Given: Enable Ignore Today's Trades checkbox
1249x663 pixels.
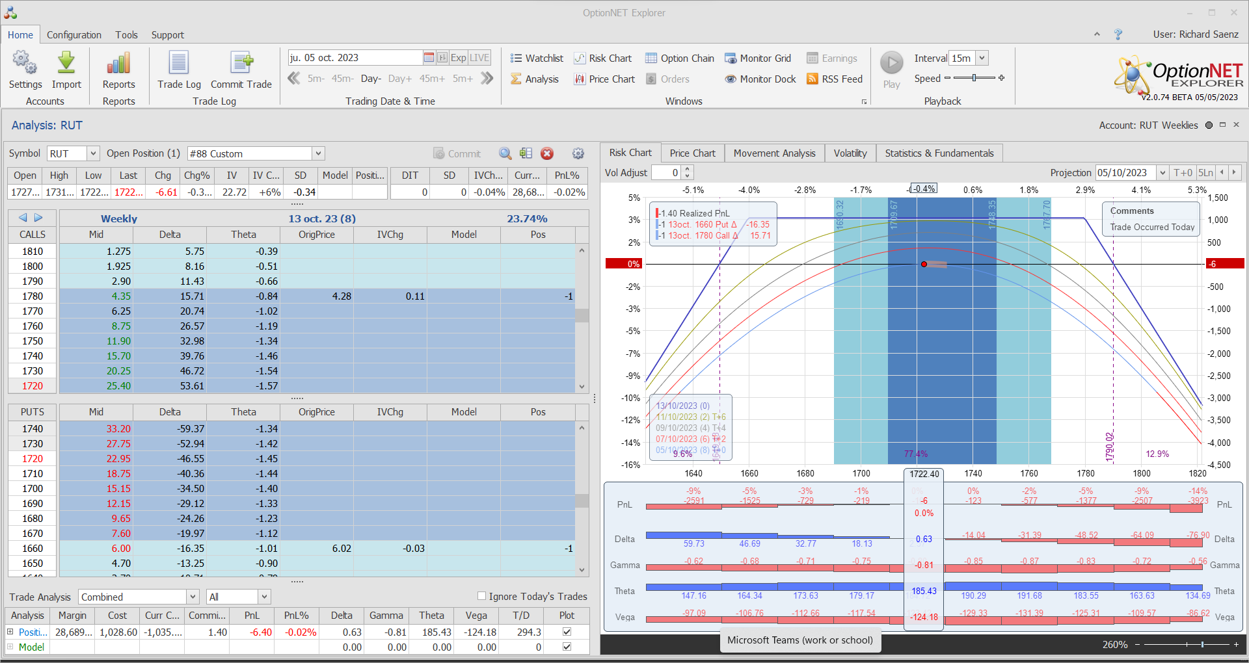Looking at the screenshot, I should pyautogui.click(x=482, y=596).
